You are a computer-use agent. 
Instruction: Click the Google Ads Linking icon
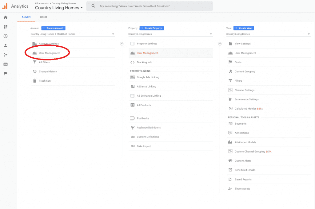[x=132, y=77]
